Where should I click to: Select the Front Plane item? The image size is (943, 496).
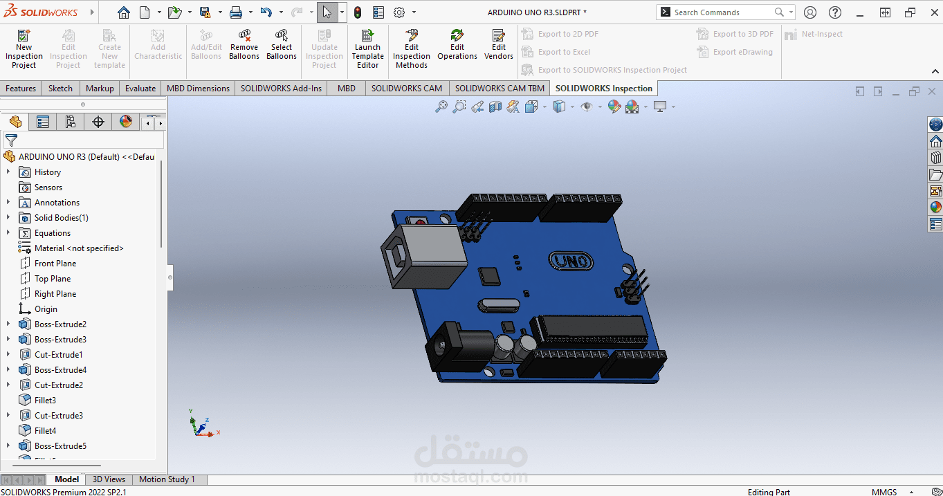(55, 264)
